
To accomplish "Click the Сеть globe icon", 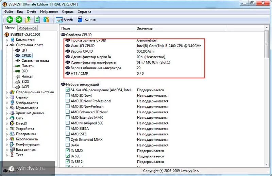I will tap(12, 118).
